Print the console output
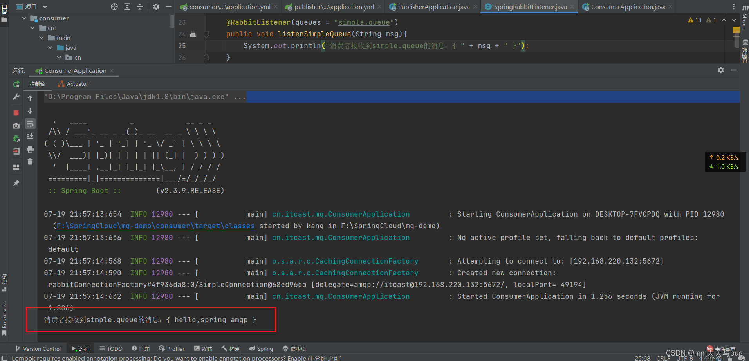This screenshot has height=361, width=749. click(x=30, y=149)
